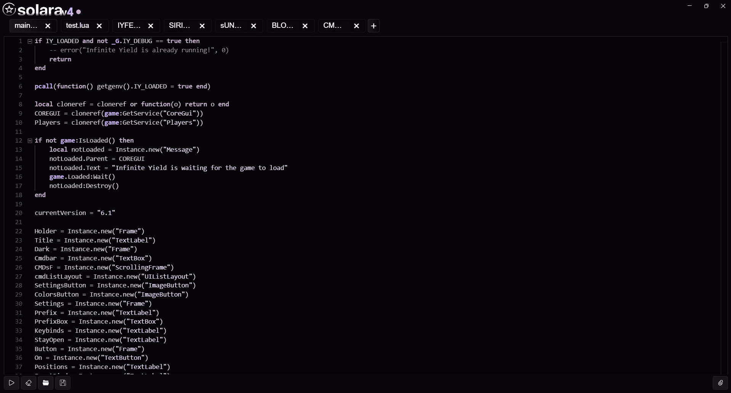Click the commented error line on line 2
This screenshot has height=393, width=731.
(x=139, y=50)
